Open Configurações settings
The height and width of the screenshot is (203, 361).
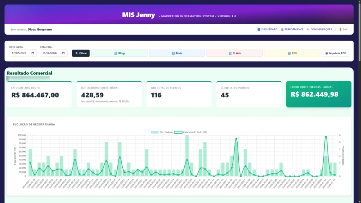point(319,30)
